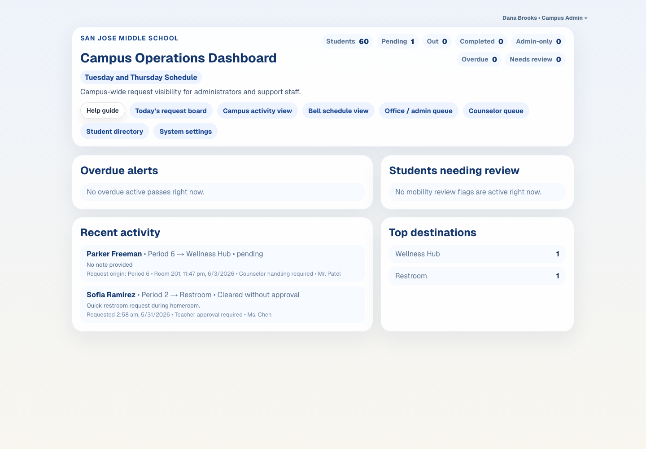Click the Completed 0 stat pill
Image resolution: width=646 pixels, height=449 pixels.
click(x=481, y=41)
